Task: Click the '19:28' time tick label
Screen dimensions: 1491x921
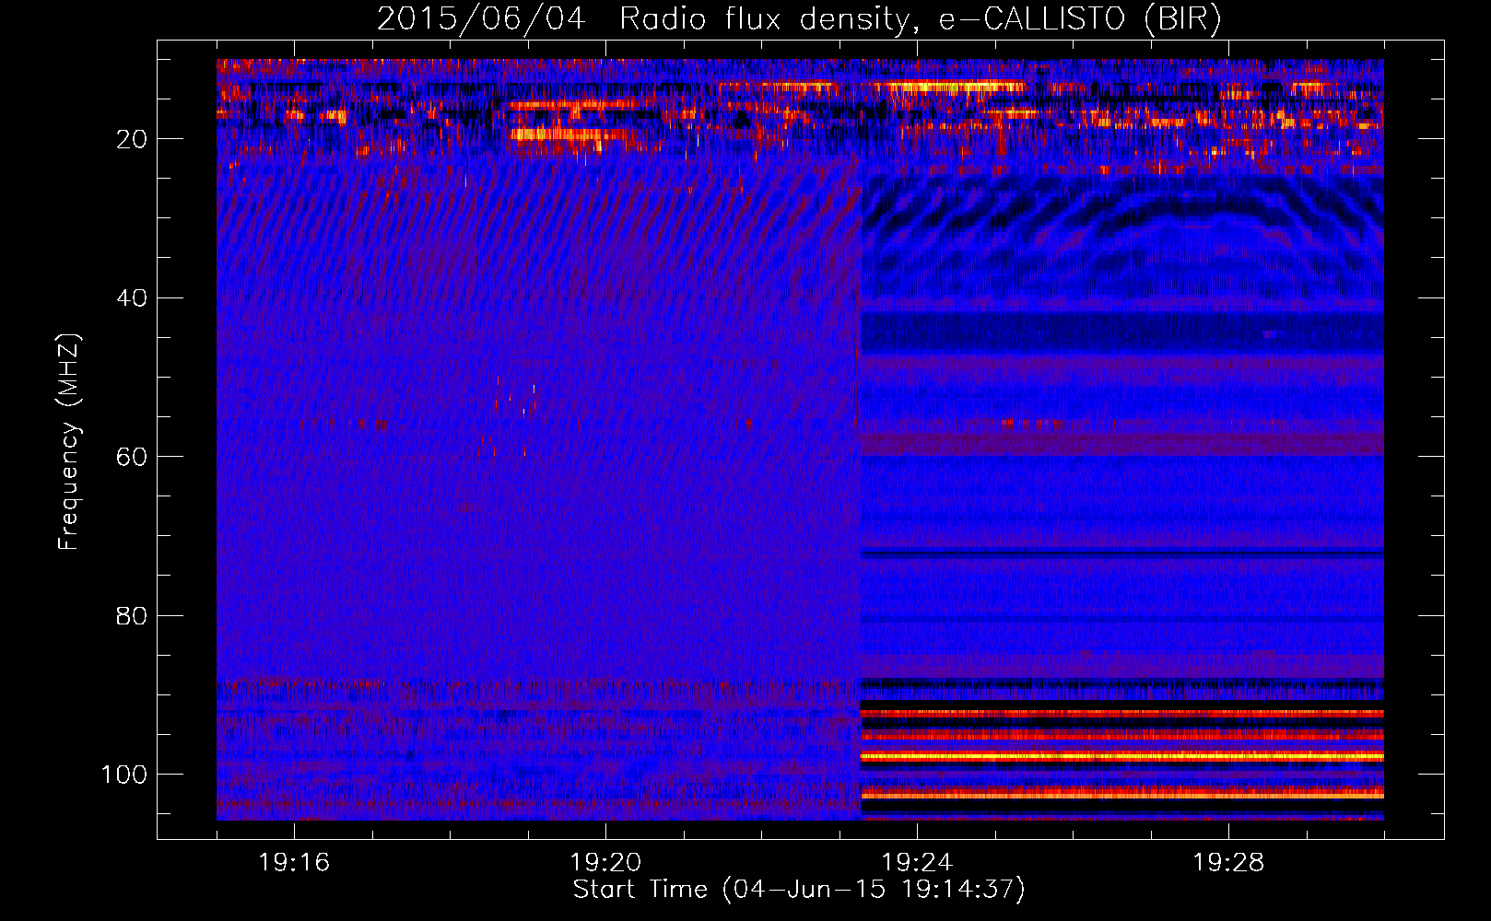Action: (x=1228, y=863)
